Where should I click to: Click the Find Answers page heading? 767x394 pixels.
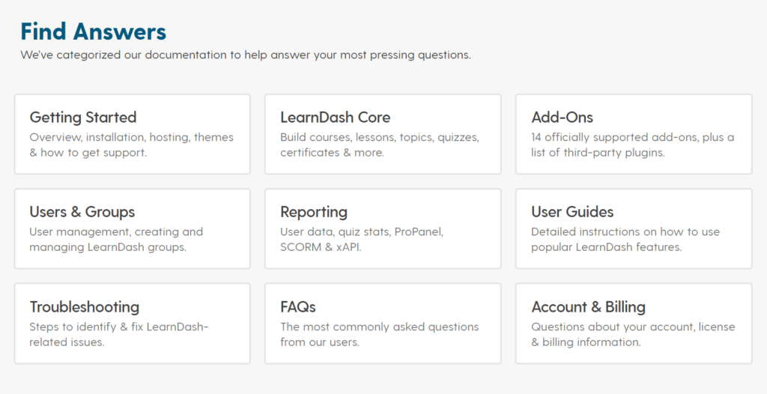[x=94, y=31]
